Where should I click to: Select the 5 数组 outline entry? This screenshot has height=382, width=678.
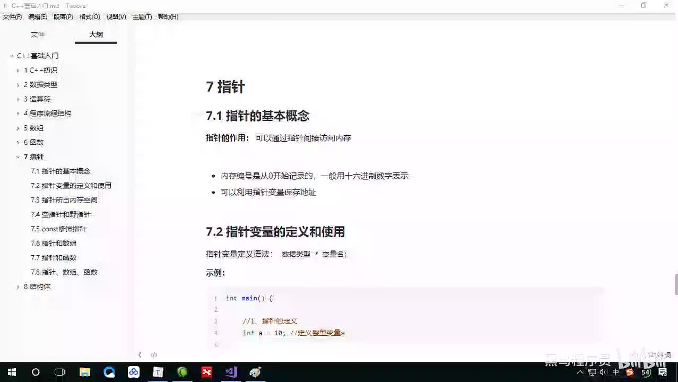click(x=33, y=128)
